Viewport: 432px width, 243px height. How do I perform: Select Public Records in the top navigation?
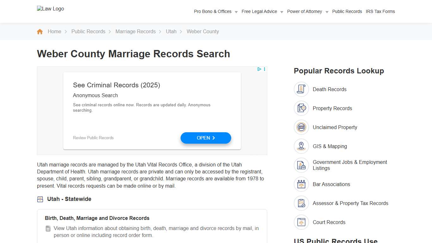[x=347, y=11]
